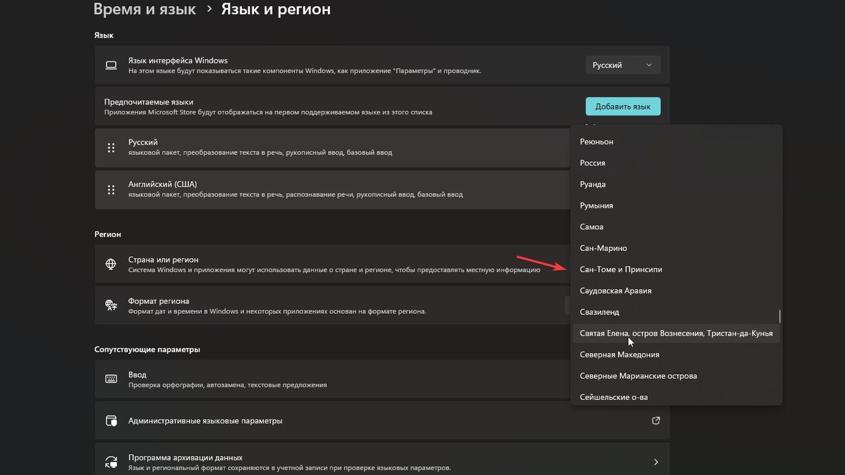Image resolution: width=845 pixels, height=475 pixels.
Task: Expand Программа архивации данных with chevron
Action: click(x=656, y=462)
